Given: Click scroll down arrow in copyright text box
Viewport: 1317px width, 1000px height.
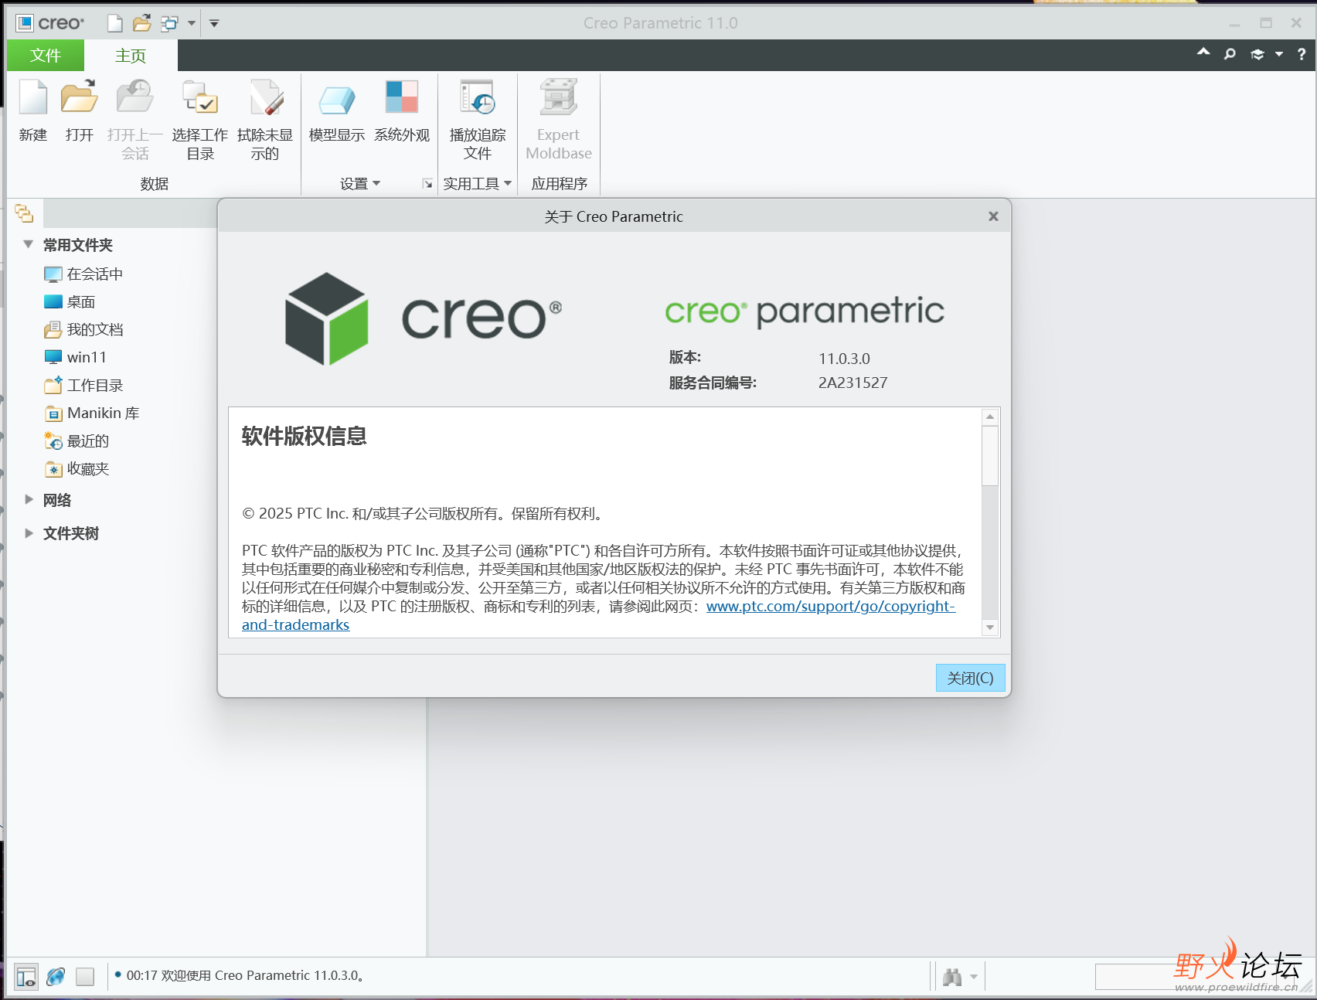Looking at the screenshot, I should coord(989,628).
